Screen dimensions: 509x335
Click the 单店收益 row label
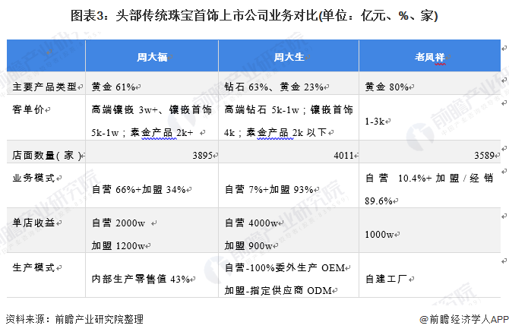click(33, 223)
